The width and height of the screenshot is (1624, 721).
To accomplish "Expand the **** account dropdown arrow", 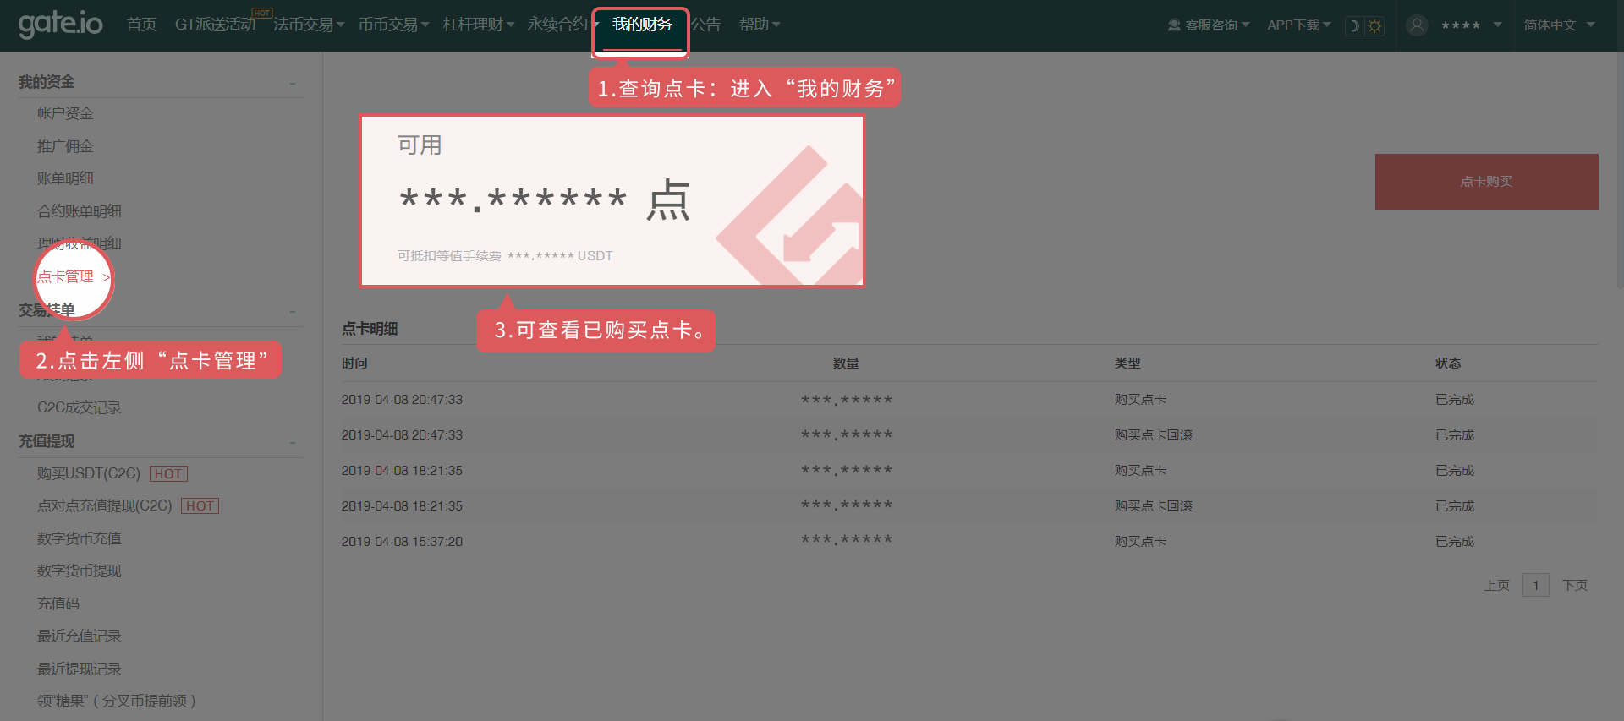I will tap(1497, 25).
